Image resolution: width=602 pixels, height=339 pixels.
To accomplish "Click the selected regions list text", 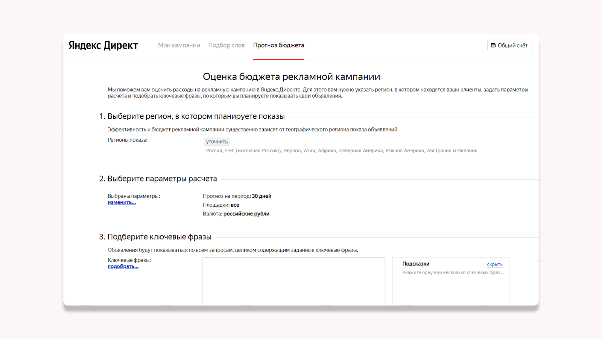I will [x=342, y=151].
